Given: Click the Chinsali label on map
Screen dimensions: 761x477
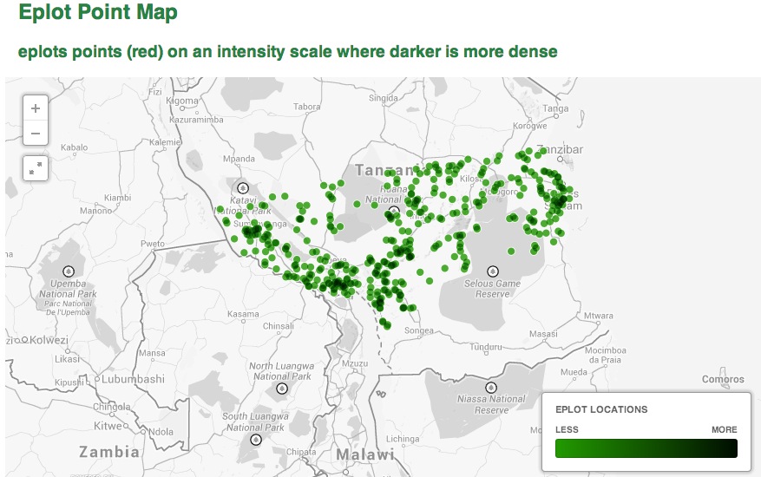Looking at the screenshot, I should [278, 326].
